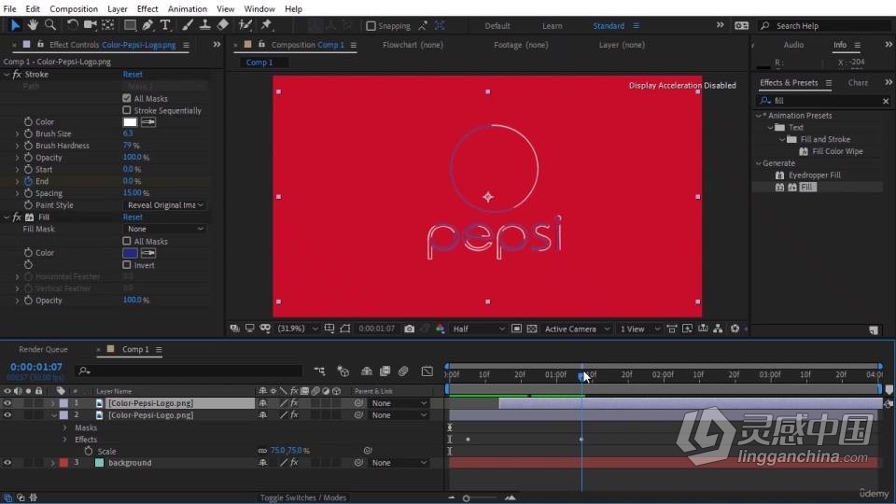This screenshot has width=896, height=504.
Task: Clear the effects search field
Action: (x=885, y=101)
